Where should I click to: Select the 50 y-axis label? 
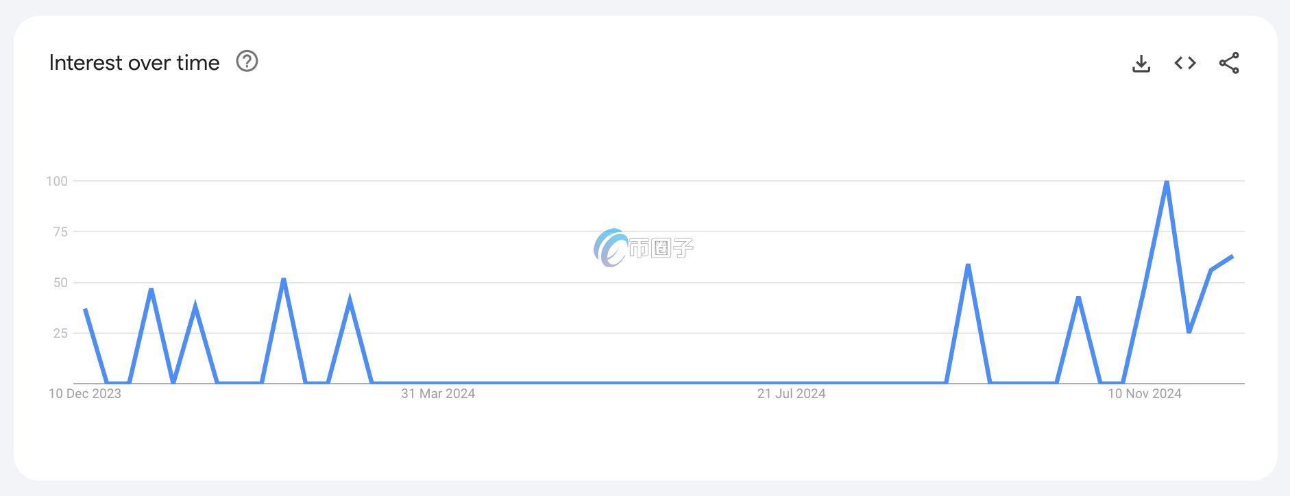coord(60,282)
